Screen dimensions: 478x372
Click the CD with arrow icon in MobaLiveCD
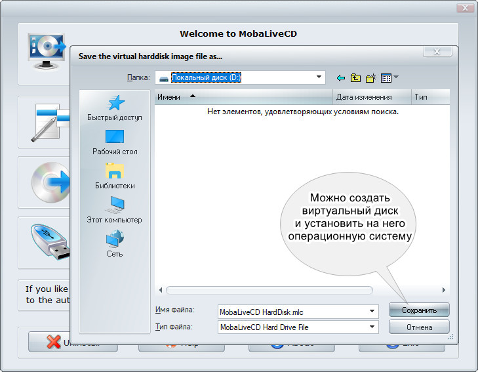tap(50, 182)
